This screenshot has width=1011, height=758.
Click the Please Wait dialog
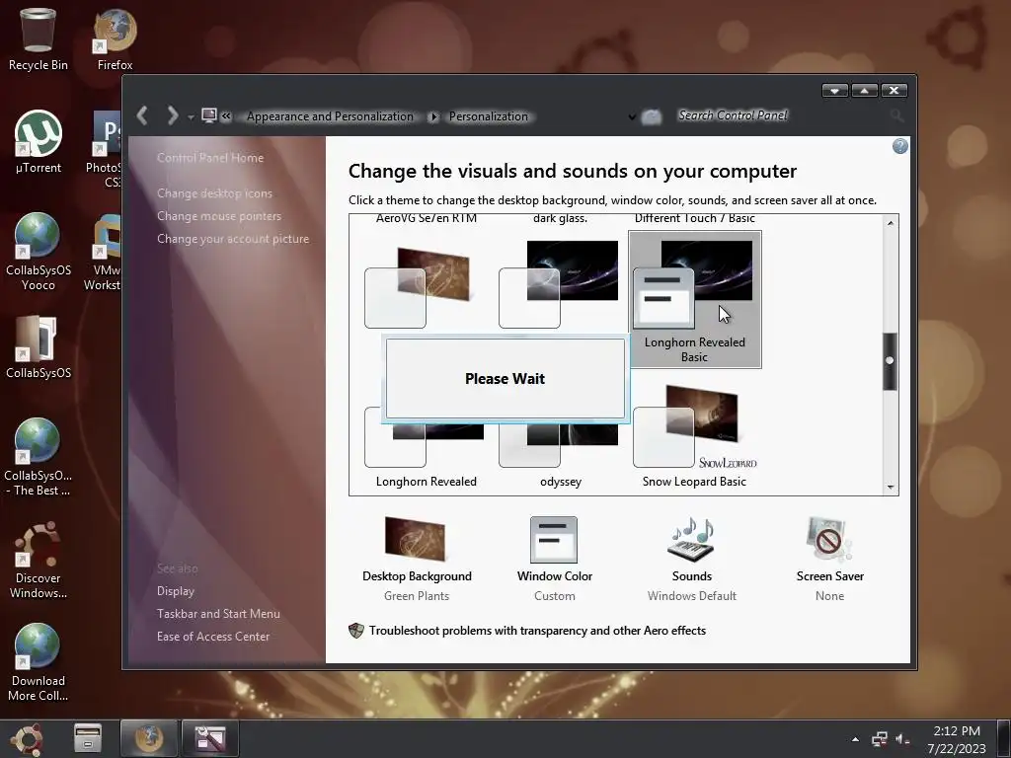(x=505, y=378)
